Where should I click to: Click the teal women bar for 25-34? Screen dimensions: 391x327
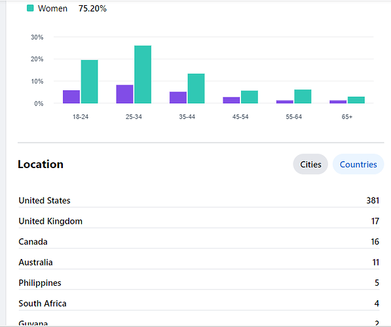click(x=143, y=75)
